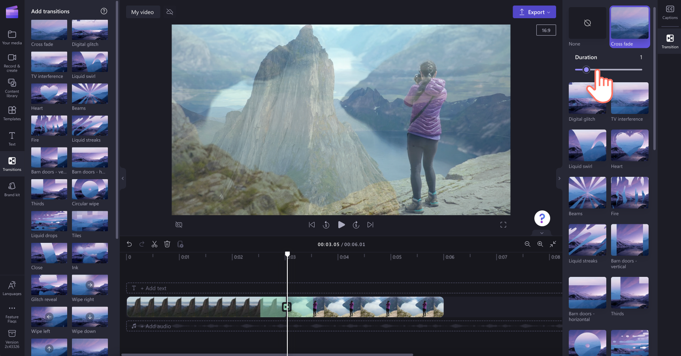Split clip with scissors tool
The width and height of the screenshot is (681, 356).
click(x=155, y=244)
